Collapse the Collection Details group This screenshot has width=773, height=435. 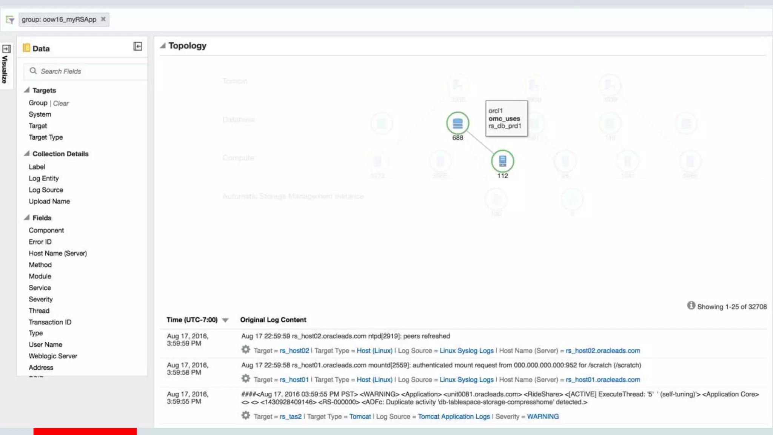tap(27, 153)
